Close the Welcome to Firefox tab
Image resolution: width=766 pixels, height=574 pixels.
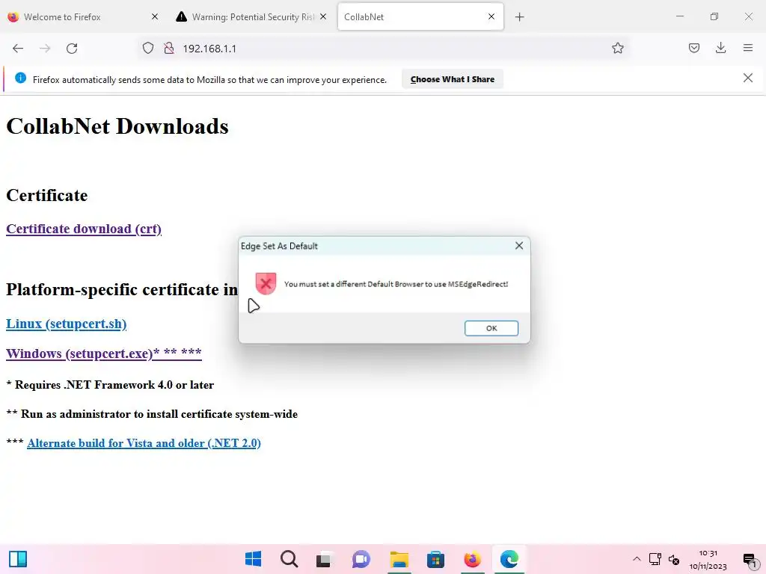[155, 16]
